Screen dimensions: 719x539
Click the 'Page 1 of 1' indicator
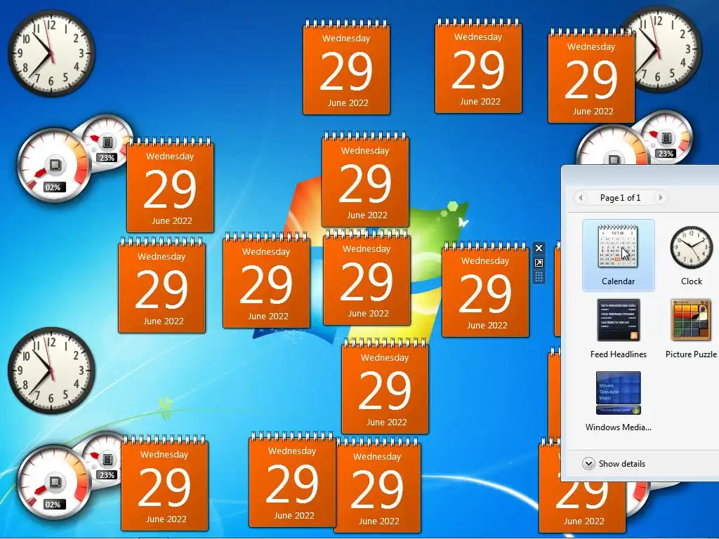pyautogui.click(x=620, y=197)
